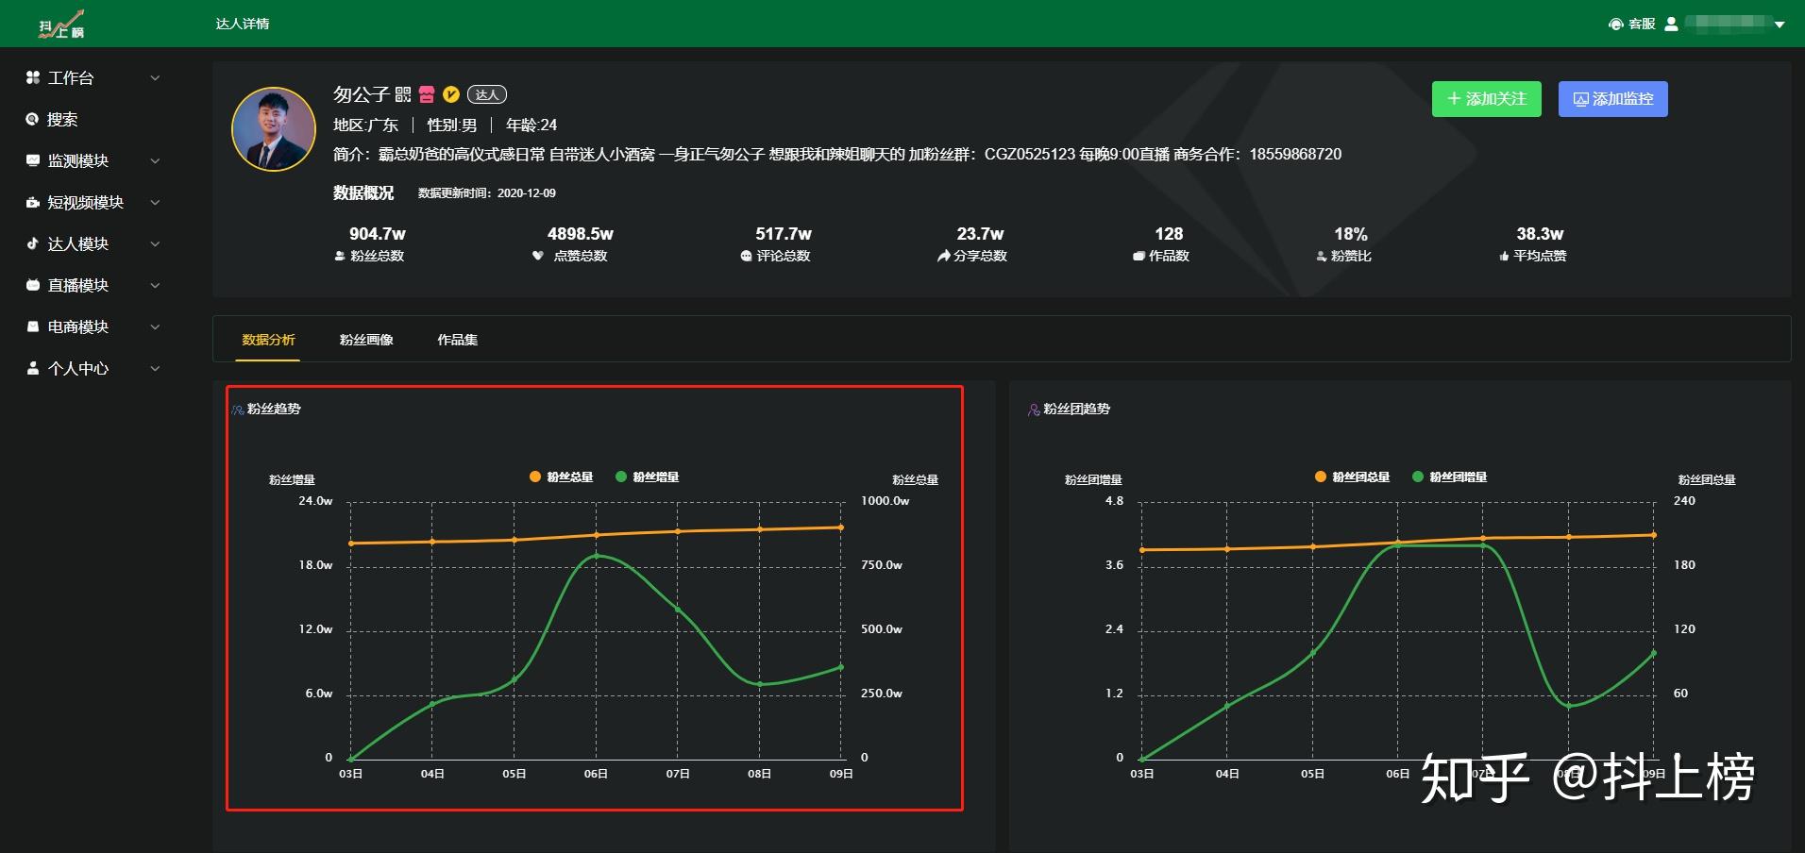Click the user account icon in header

point(1671,24)
